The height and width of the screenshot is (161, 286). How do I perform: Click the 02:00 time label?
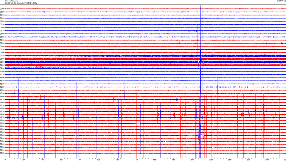[x=2, y=21]
